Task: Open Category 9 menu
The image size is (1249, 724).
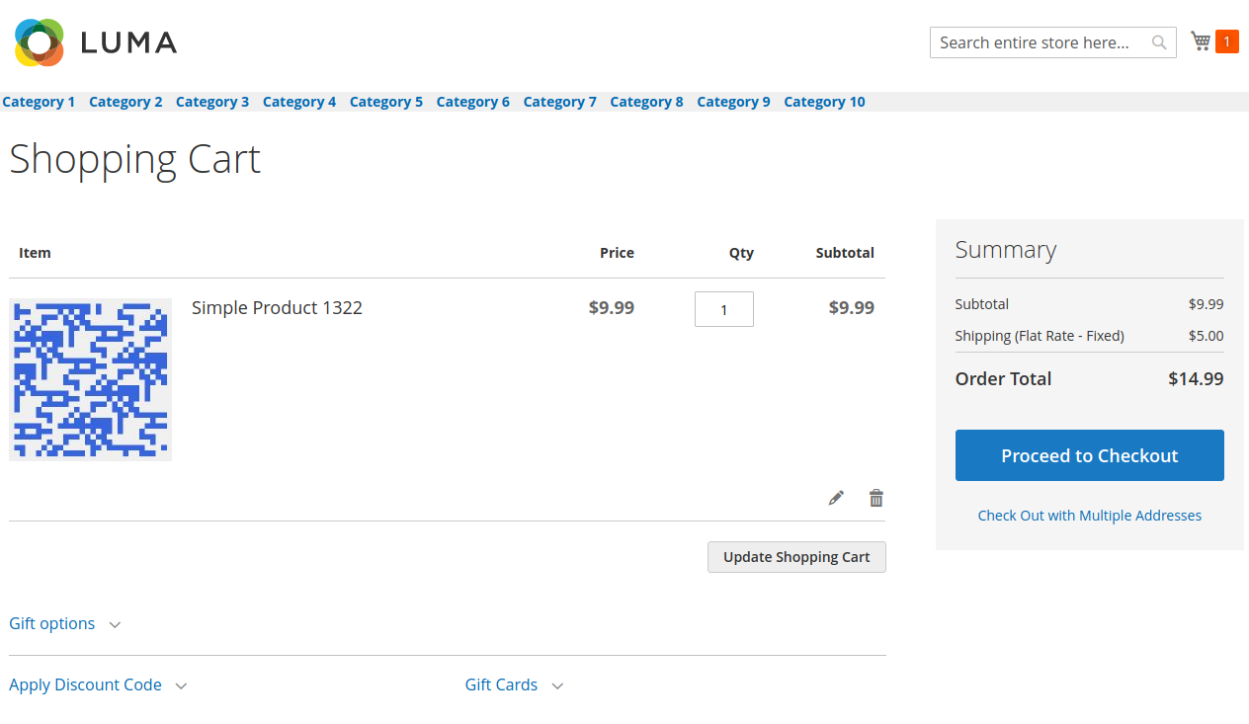Action: pos(733,102)
